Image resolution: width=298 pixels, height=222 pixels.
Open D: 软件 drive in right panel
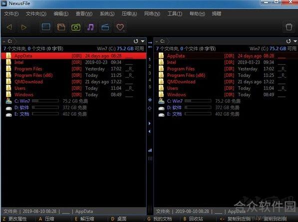tap(174, 107)
